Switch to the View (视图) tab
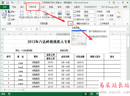 point(68,7)
